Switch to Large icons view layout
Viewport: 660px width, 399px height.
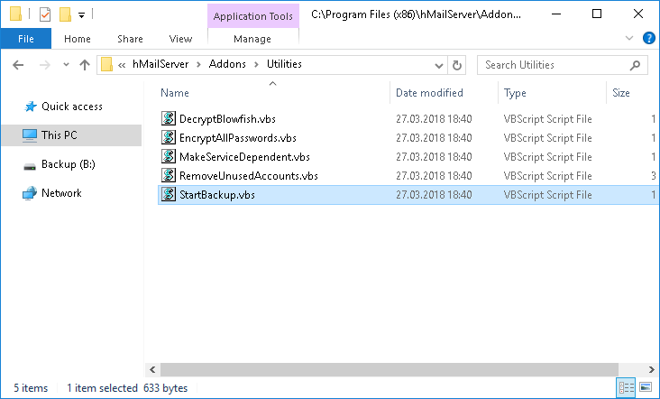[646, 386]
